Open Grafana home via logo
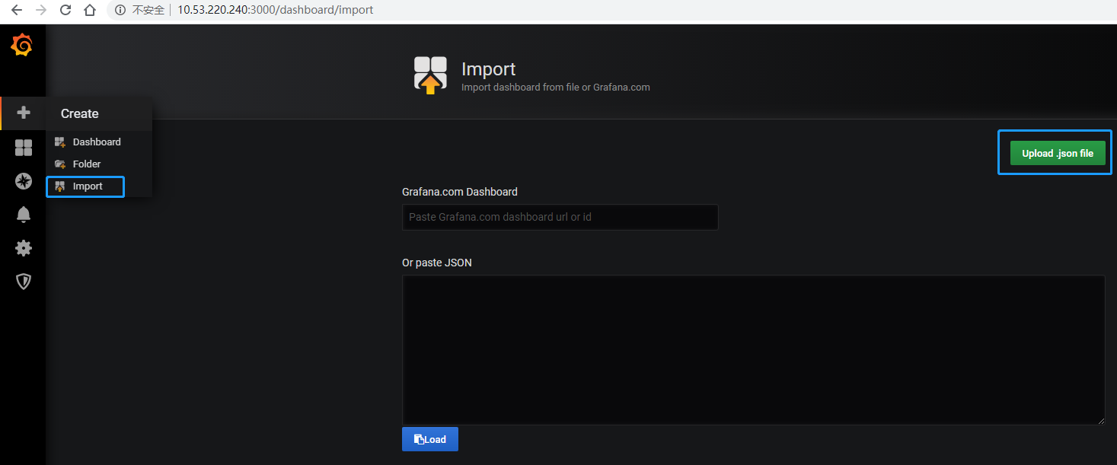1117x465 pixels. coord(22,46)
